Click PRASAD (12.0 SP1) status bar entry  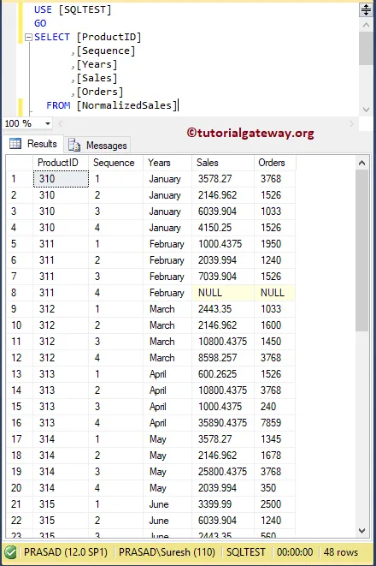pos(66,552)
